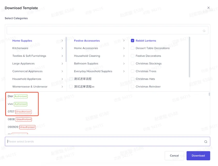Check the Dessert Table Decorations checkbox
Image resolution: width=218 pixels, height=166 pixels.
(x=132, y=48)
